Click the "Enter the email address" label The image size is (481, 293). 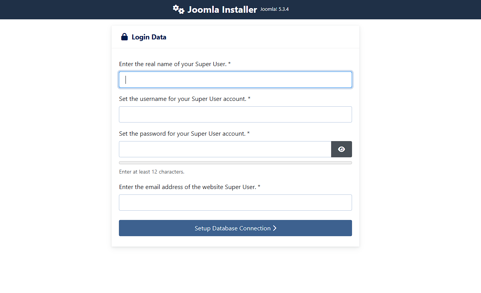coord(187,187)
